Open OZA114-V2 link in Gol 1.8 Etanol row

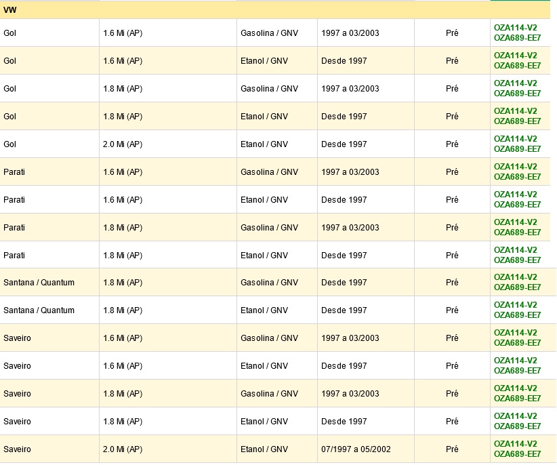click(x=515, y=111)
